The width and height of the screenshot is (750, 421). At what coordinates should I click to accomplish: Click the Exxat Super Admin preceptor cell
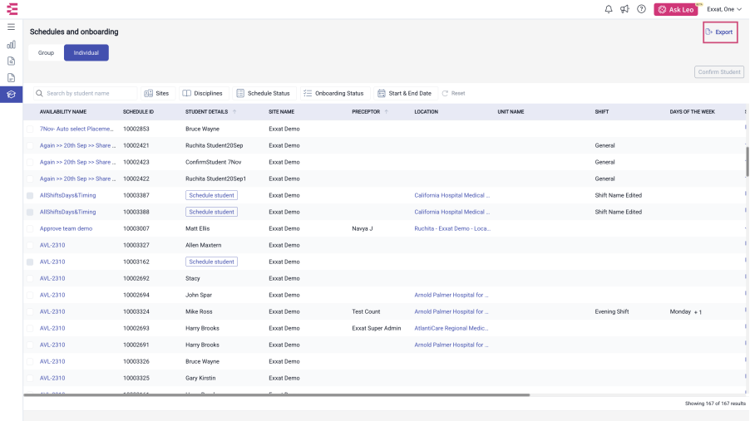pos(377,328)
